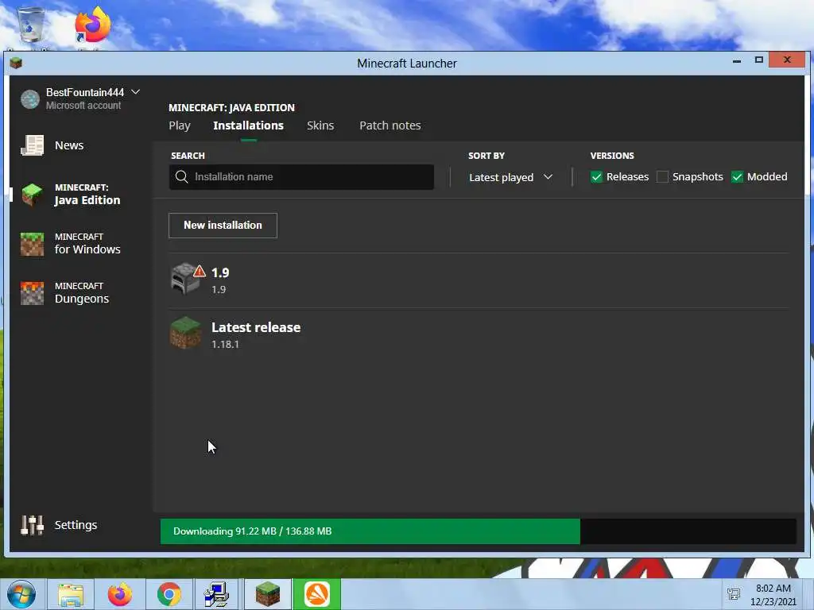Expand the account dropdown chevron
Viewport: 814px width, 610px height.
(135, 92)
